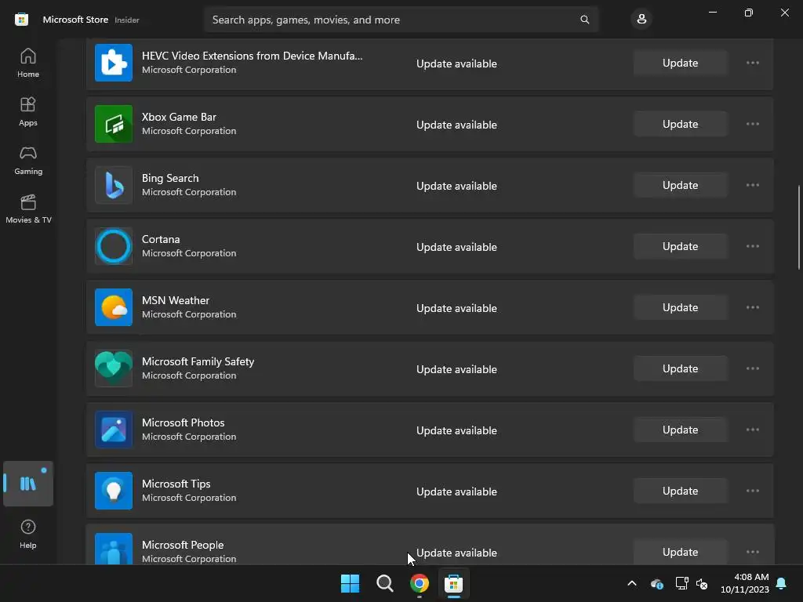Update Microsoft People
803x602 pixels.
coord(681,552)
